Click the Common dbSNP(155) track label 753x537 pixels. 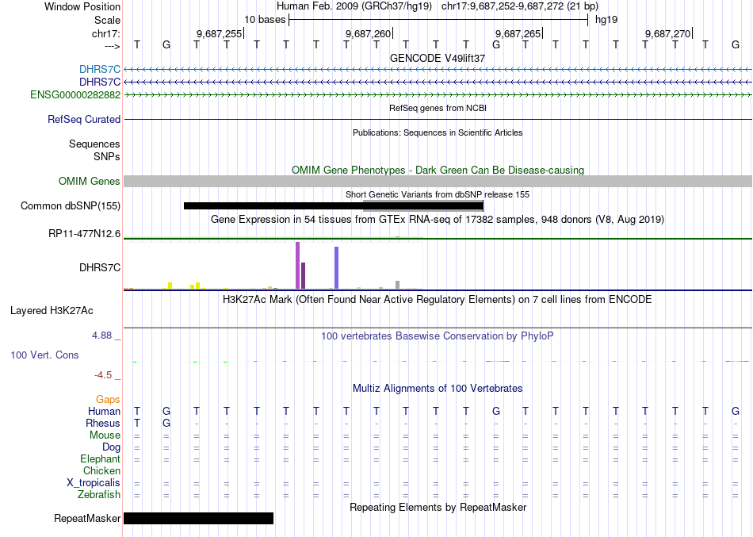tap(71, 205)
